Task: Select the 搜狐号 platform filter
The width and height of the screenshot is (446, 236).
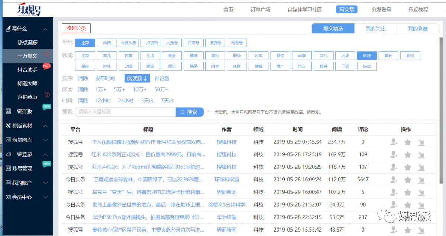Action: [215, 43]
